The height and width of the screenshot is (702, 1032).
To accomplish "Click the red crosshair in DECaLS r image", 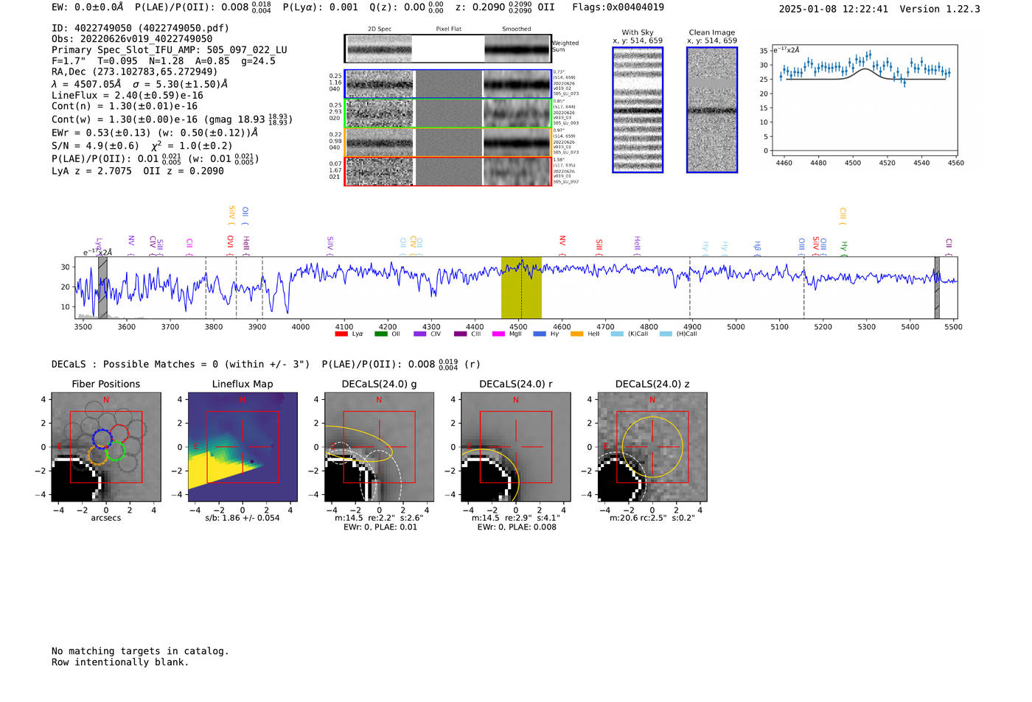I will pos(515,446).
